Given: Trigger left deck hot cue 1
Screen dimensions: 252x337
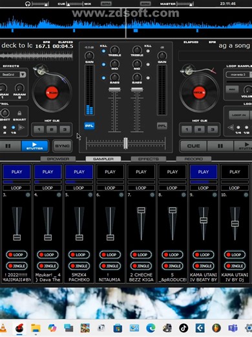Looking at the screenshot, I should tap(39, 130).
